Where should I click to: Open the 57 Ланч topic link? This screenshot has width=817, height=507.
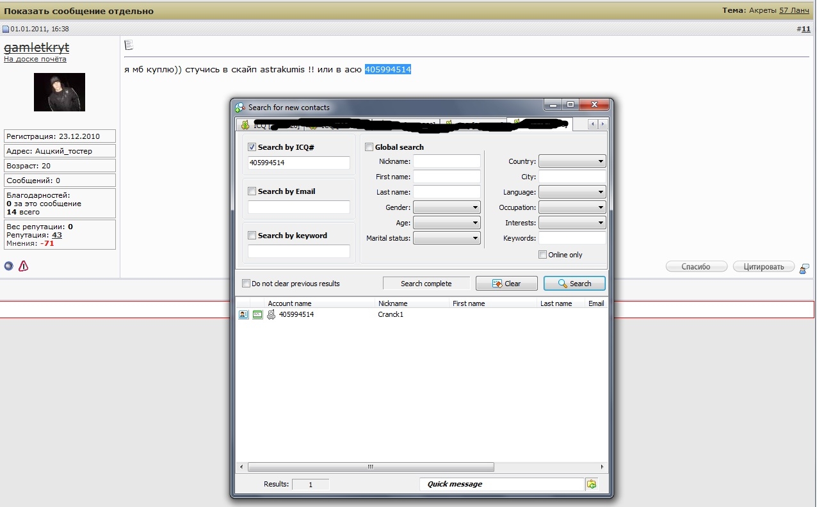pyautogui.click(x=794, y=10)
